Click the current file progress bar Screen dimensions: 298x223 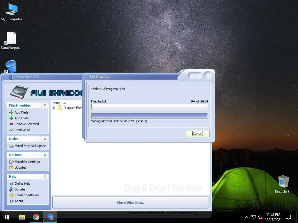click(x=150, y=107)
